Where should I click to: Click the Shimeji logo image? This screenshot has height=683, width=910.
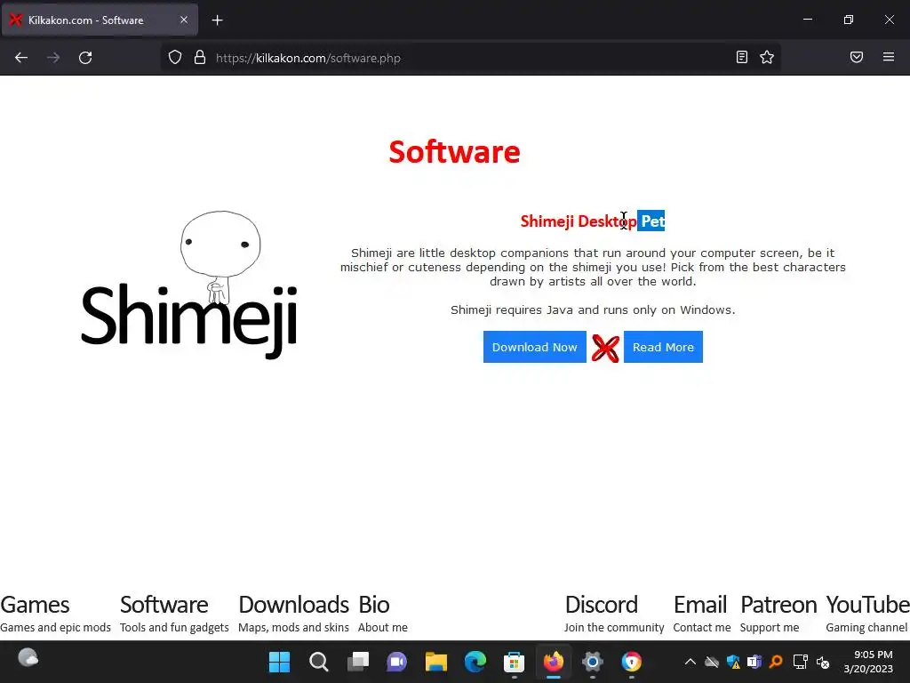189,285
